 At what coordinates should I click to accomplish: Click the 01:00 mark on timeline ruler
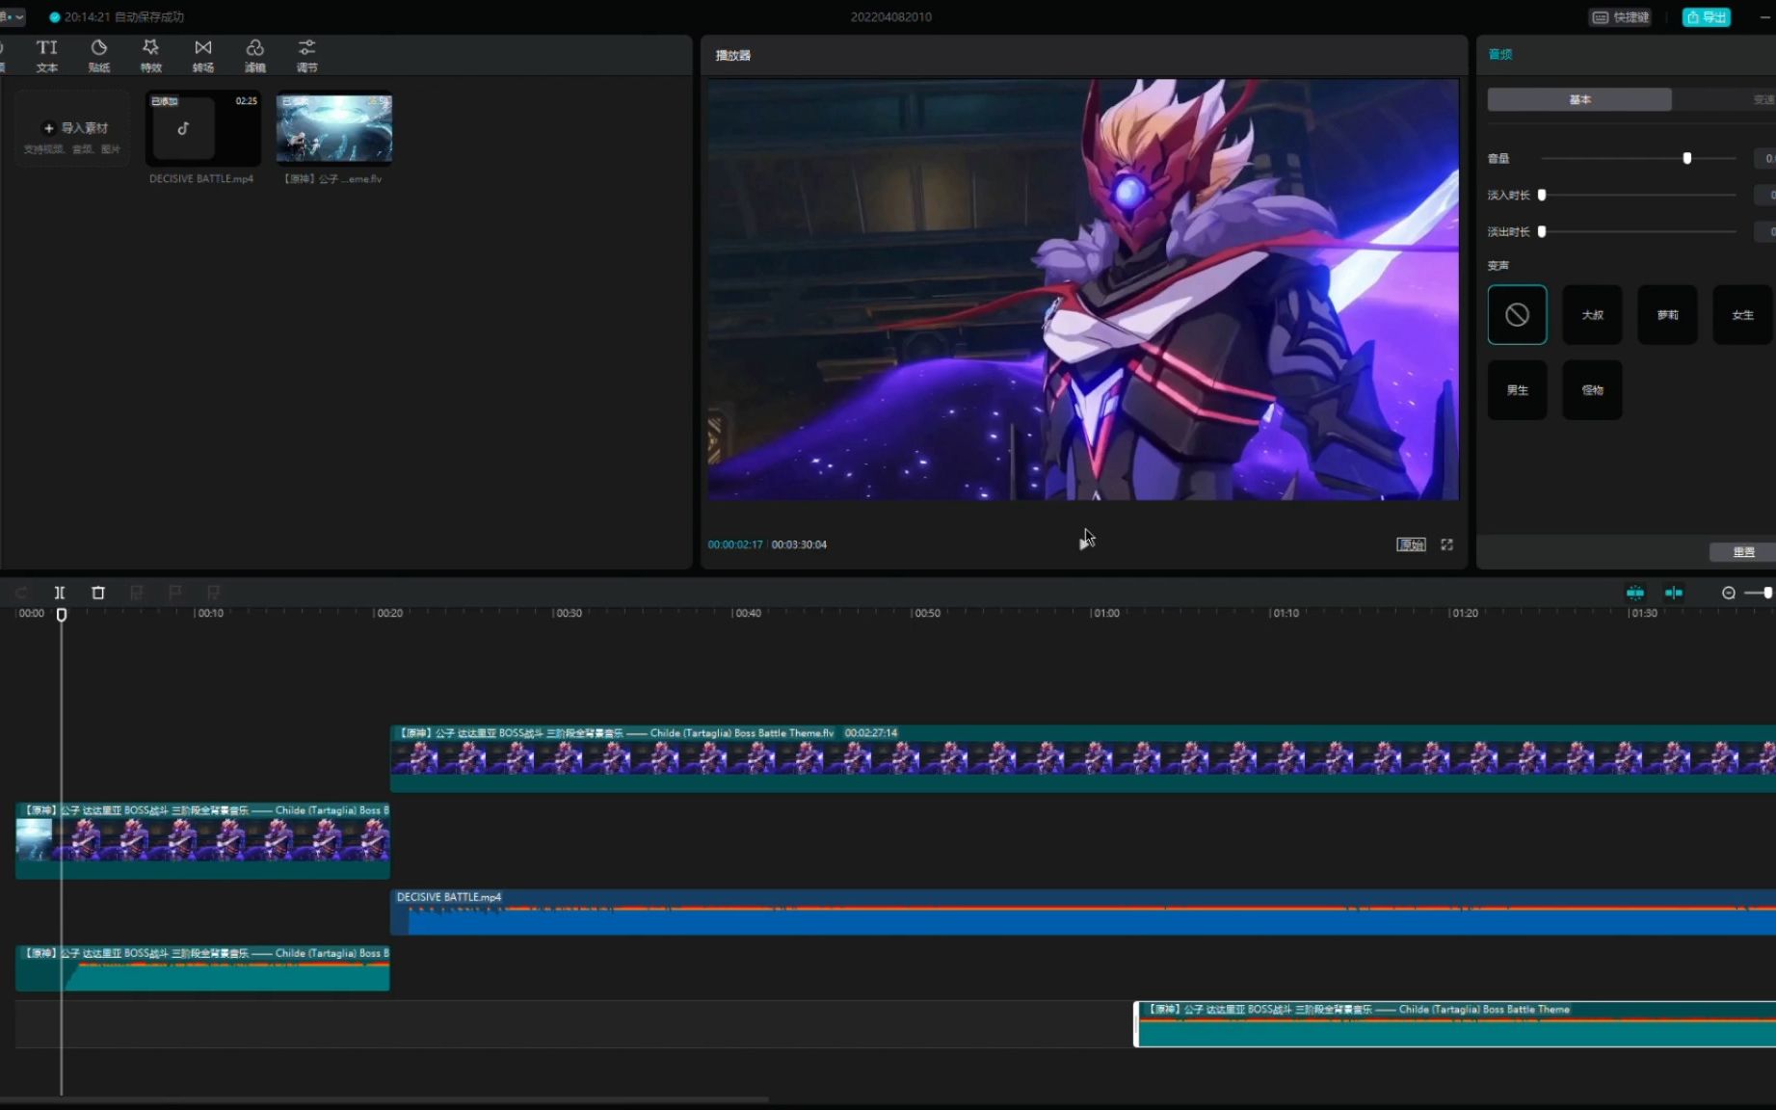coord(1105,613)
